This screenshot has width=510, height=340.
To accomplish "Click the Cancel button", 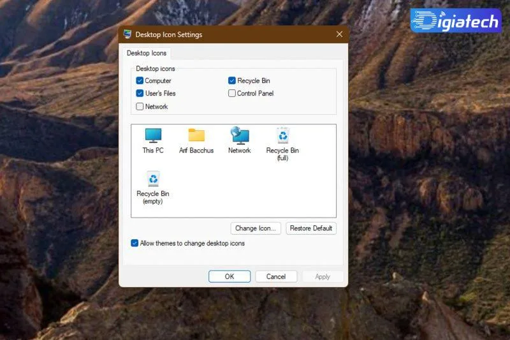I will [x=276, y=277].
